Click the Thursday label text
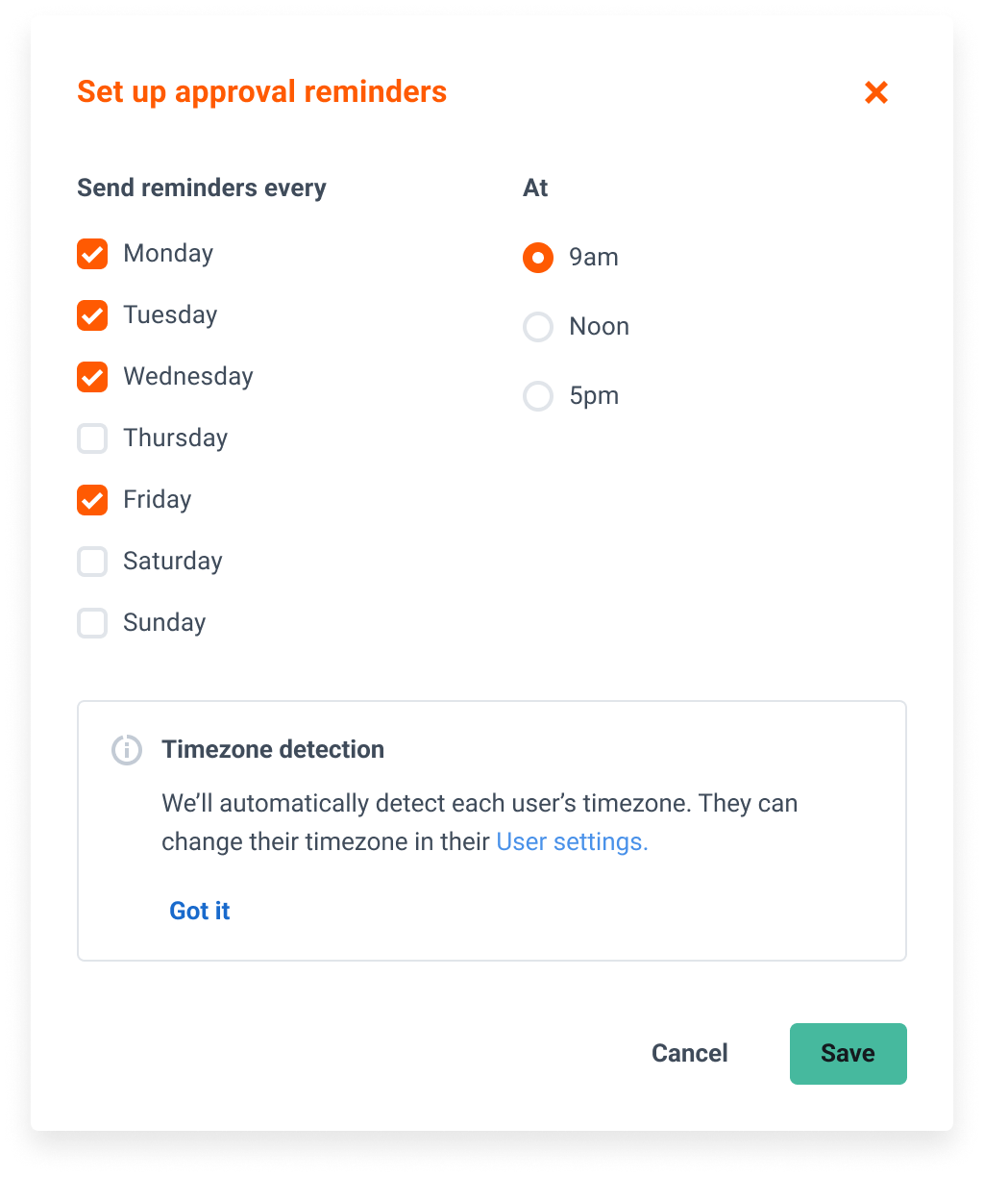Image resolution: width=984 pixels, height=1177 pixels. point(176,438)
